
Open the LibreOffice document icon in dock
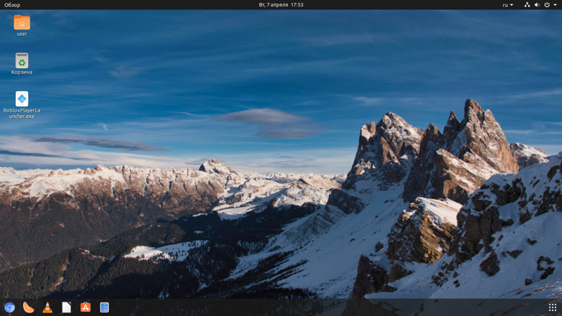coord(66,308)
